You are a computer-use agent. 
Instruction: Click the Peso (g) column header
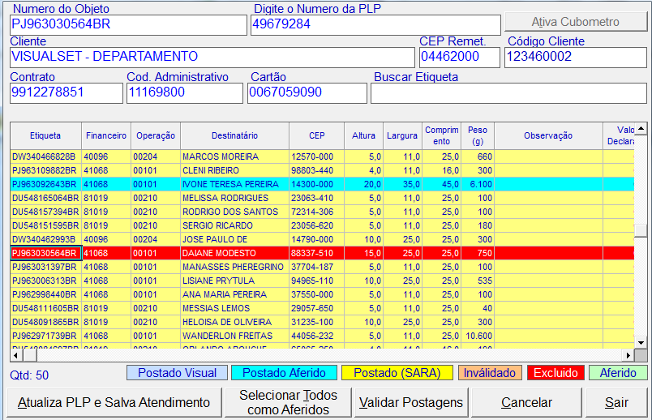478,136
